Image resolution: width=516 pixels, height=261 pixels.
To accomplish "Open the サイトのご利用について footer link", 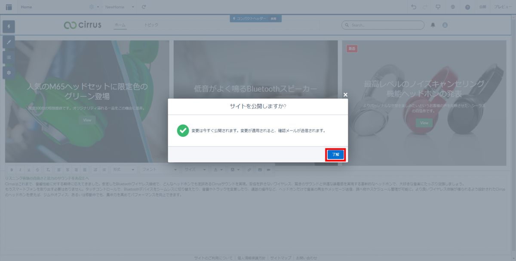I will (x=213, y=258).
